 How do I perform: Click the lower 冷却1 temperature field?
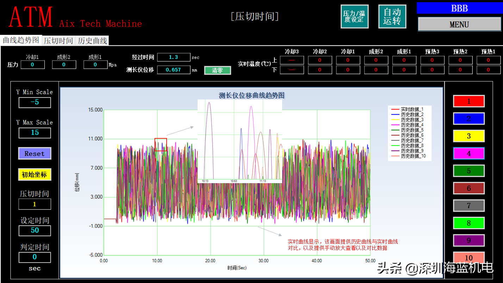(x=348, y=70)
